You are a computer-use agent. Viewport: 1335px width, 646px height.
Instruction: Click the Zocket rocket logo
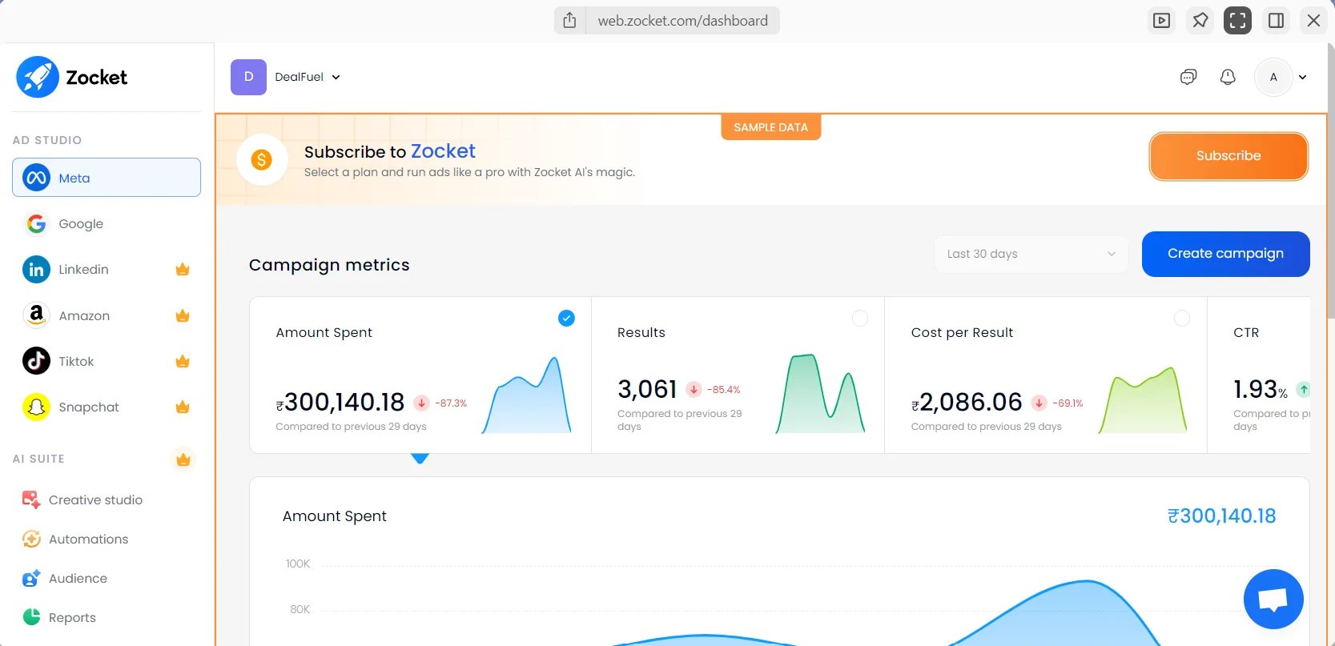coord(38,77)
